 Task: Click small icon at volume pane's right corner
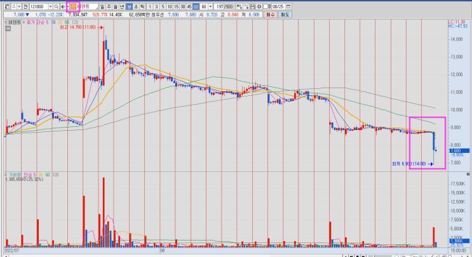(x=468, y=175)
